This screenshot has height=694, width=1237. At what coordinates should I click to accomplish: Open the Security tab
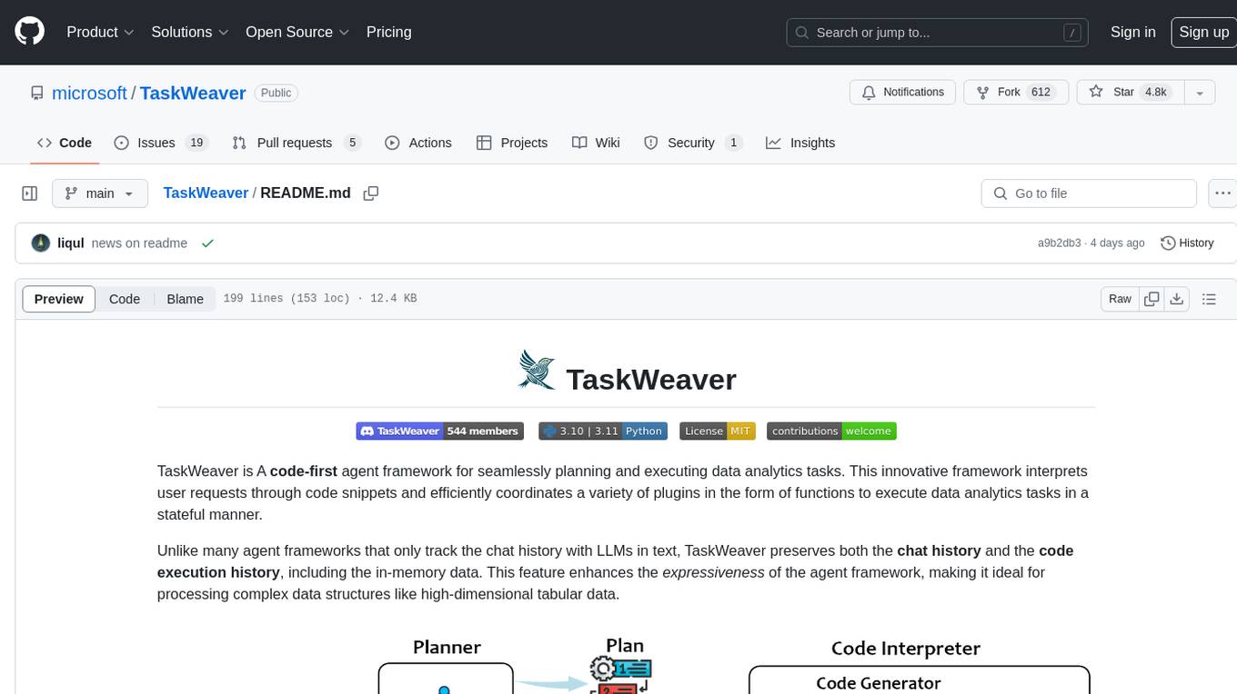692,143
